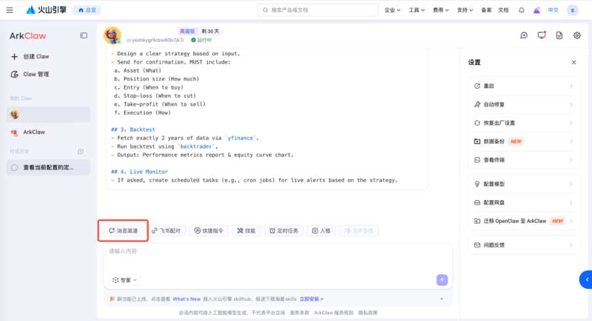
Task: Open the 立即安装 link
Action: [312, 299]
